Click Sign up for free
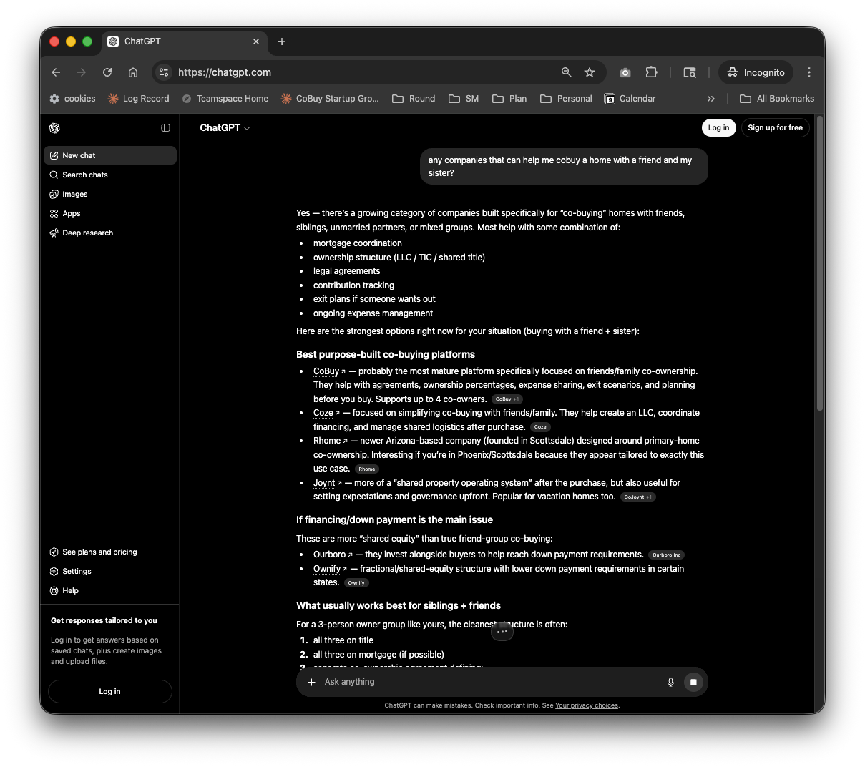Screen dimensions: 865x767 pos(775,127)
